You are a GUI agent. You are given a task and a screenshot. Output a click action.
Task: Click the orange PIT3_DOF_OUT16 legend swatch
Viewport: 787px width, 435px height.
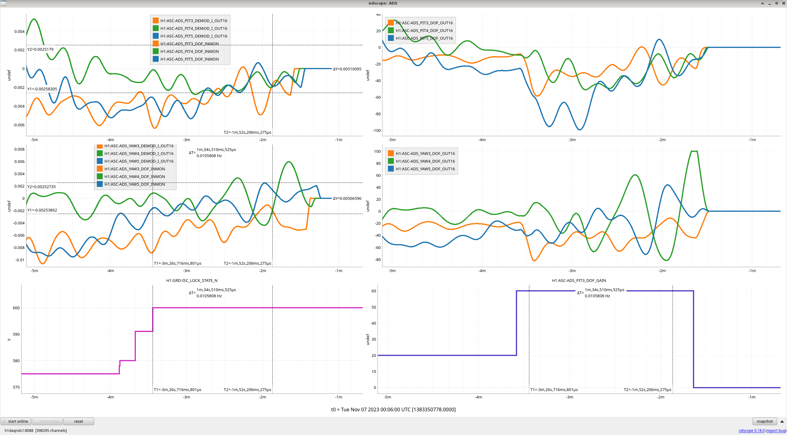click(391, 23)
